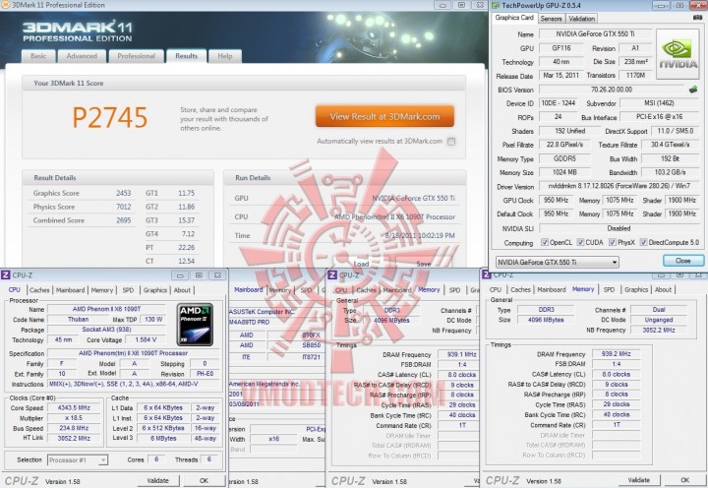Screen dimensions: 708x488
Task: Click the NB Frequency 3052.2 MHz value
Action: click(659, 330)
